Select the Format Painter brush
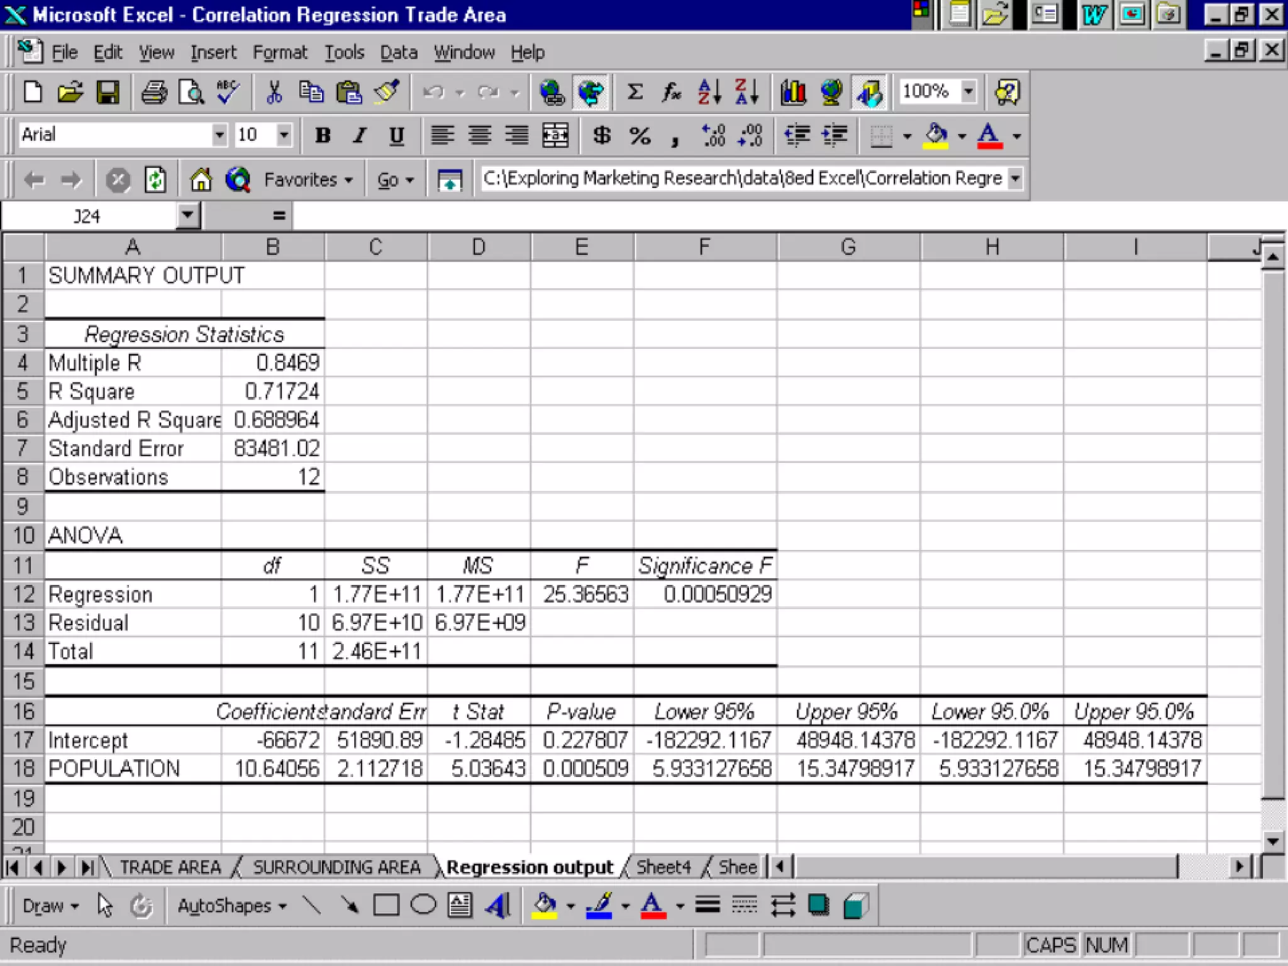1288x966 pixels. (386, 92)
